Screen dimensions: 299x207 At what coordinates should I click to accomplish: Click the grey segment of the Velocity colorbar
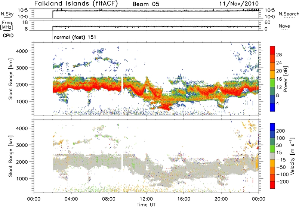[x=272, y=156]
